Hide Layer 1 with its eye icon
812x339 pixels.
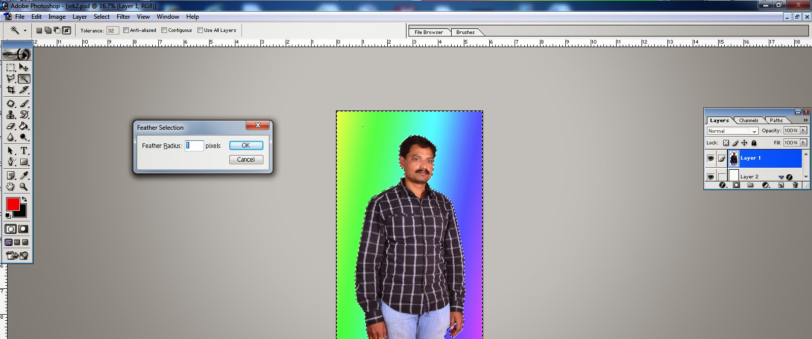(x=710, y=158)
